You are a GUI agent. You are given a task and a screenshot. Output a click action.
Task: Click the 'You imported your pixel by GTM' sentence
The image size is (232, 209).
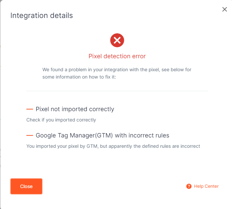pyautogui.click(x=113, y=146)
